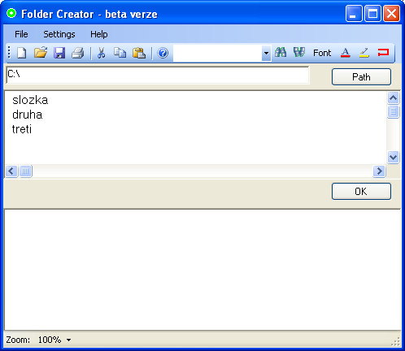Viewport: 405px width, 351px height.
Task: Close the Folder Creator window
Action: (391, 14)
